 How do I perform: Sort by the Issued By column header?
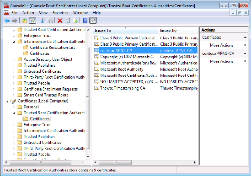pyautogui.click(x=178, y=31)
